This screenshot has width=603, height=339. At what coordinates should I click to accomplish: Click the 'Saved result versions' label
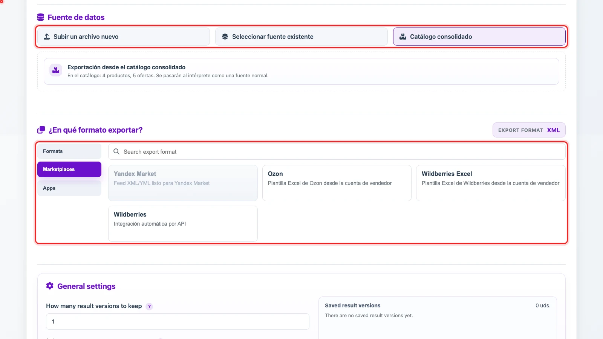353,305
